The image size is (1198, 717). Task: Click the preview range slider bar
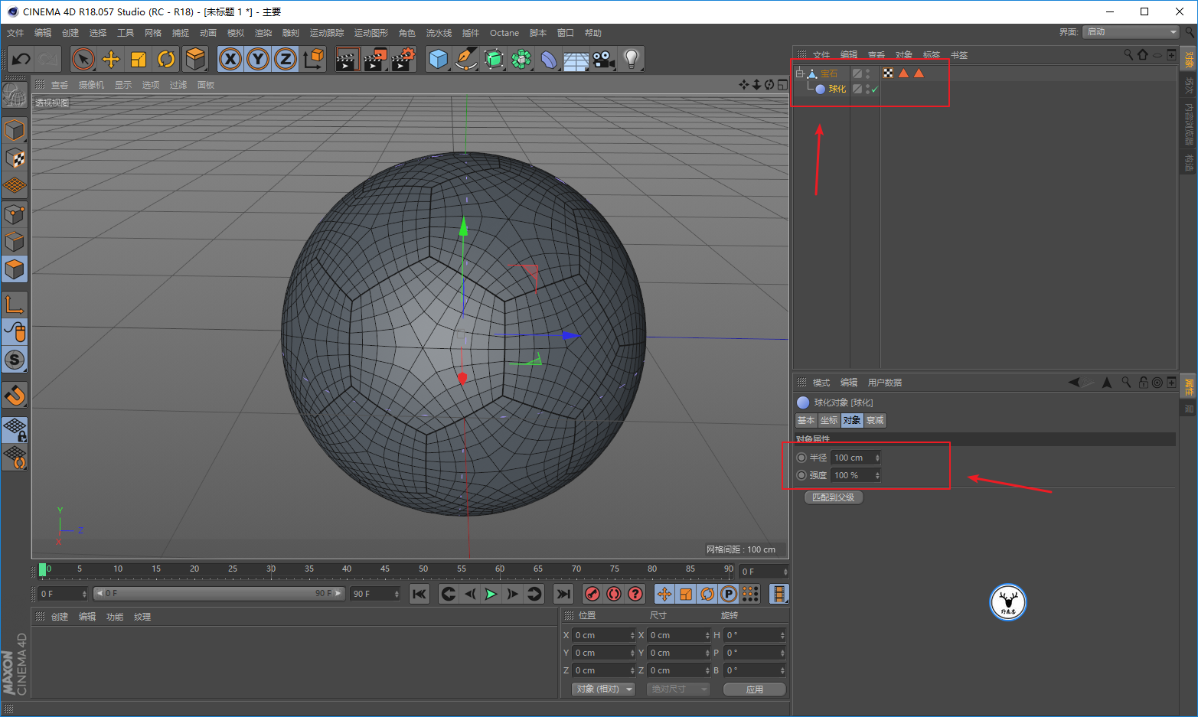click(x=219, y=594)
